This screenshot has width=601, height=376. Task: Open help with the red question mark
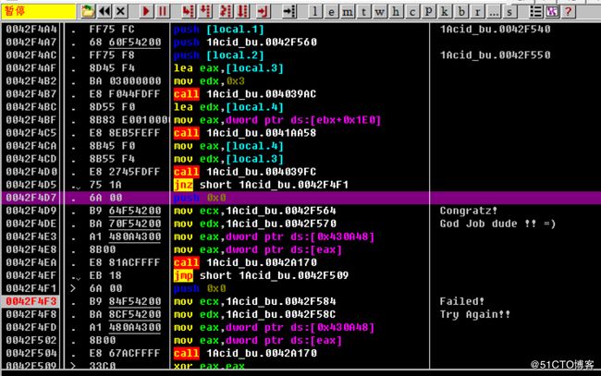tap(569, 11)
